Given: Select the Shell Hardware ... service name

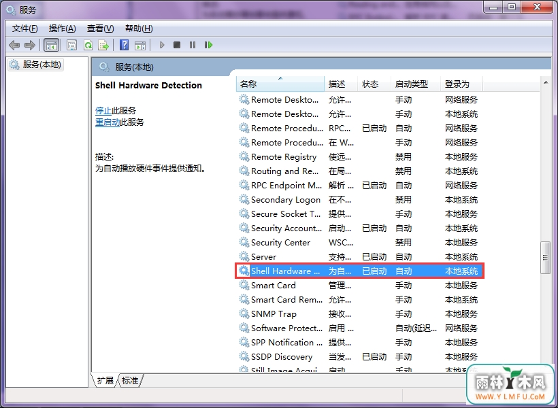Looking at the screenshot, I should pyautogui.click(x=286, y=271).
